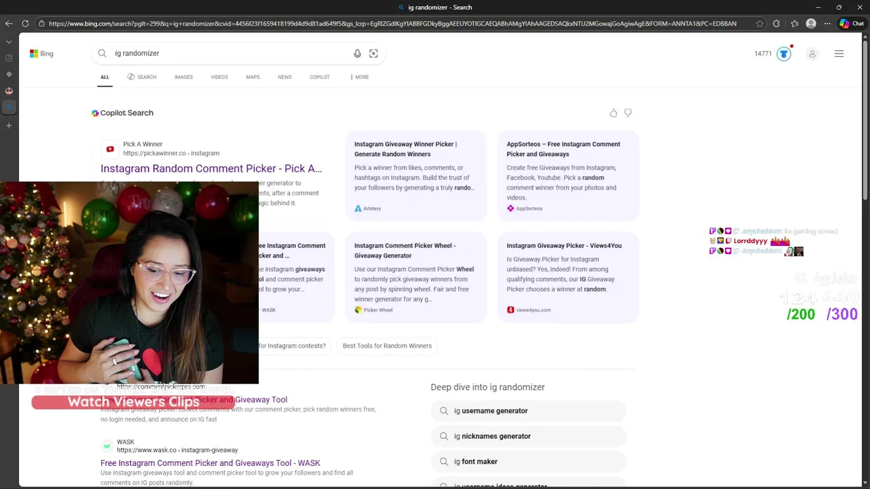
Task: Search 'ig font maker' suggestion
Action: (528, 462)
